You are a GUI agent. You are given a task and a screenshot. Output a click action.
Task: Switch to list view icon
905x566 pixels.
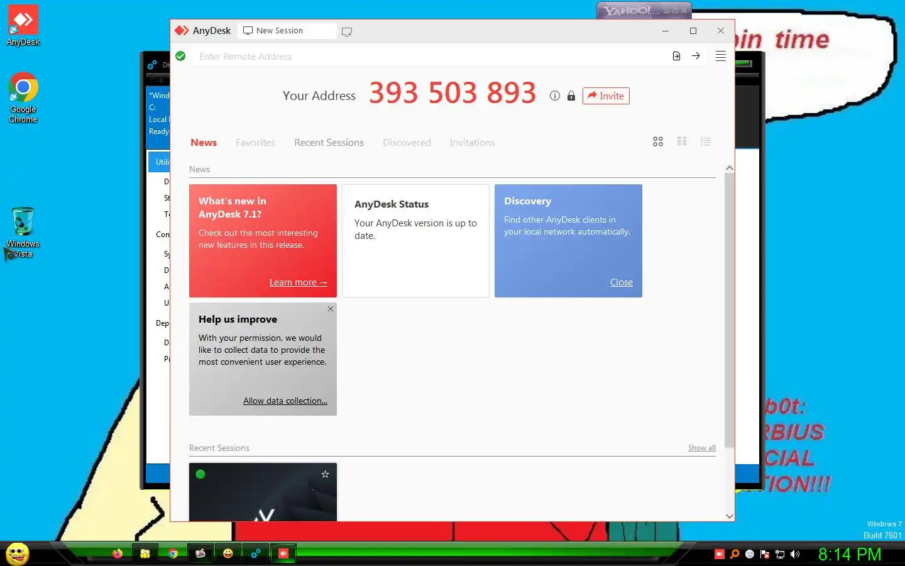(x=706, y=142)
